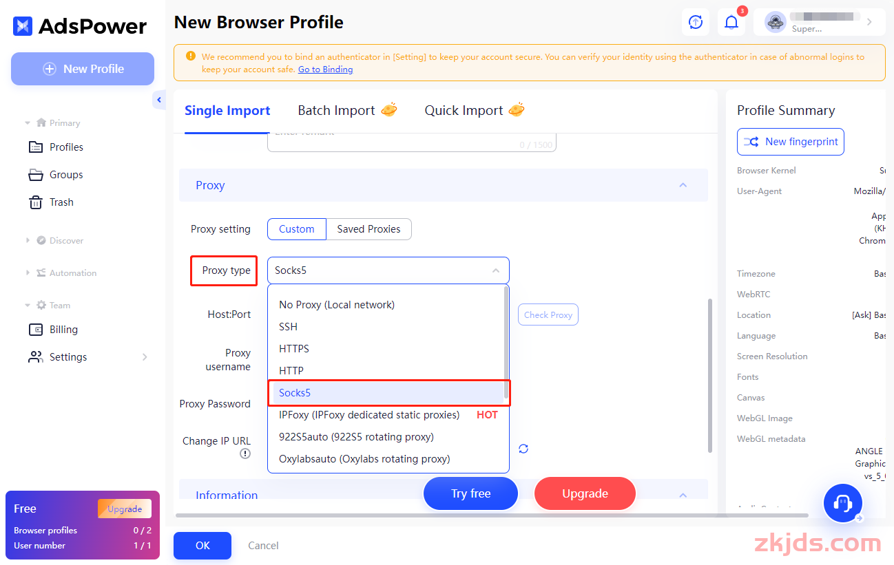Image resolution: width=894 pixels, height=565 pixels.
Task: Collapse the sidebar with the arrow handle
Action: 159,100
